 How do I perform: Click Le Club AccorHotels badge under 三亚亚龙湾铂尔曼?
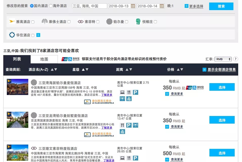(x=99, y=135)
